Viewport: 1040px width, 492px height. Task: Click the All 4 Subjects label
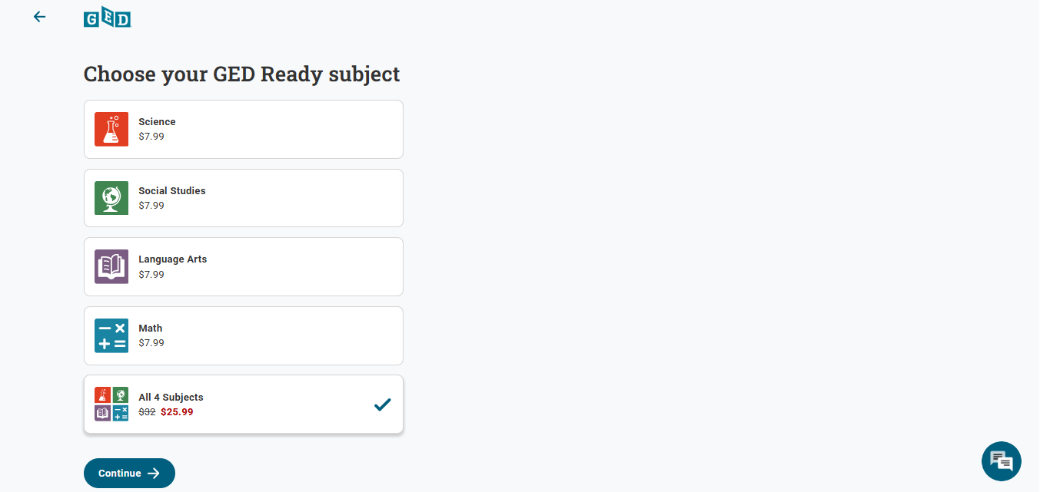click(171, 398)
